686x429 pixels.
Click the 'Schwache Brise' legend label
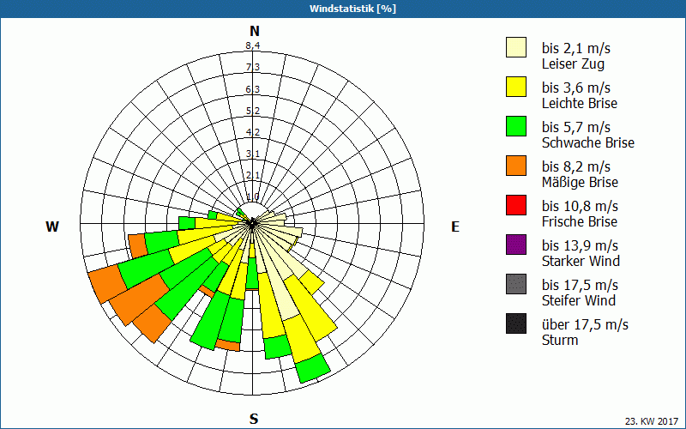tap(588, 142)
